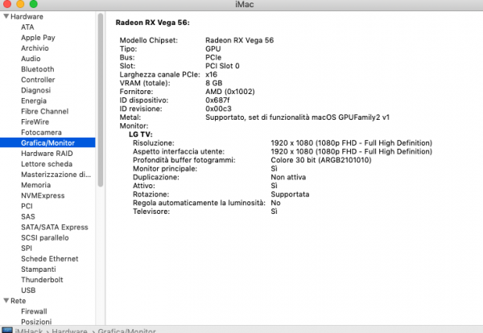Screen dimensions: 483x333
Task: Select FireWire hardware entry
Action: click(35, 122)
